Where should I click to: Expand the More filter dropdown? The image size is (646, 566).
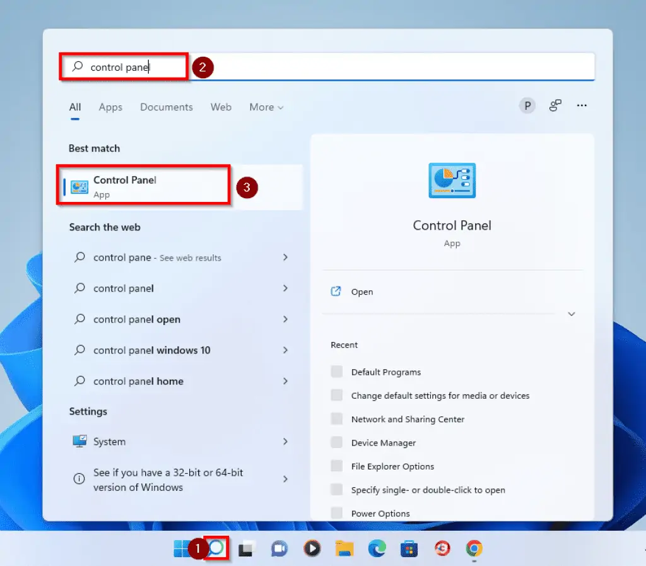point(266,107)
